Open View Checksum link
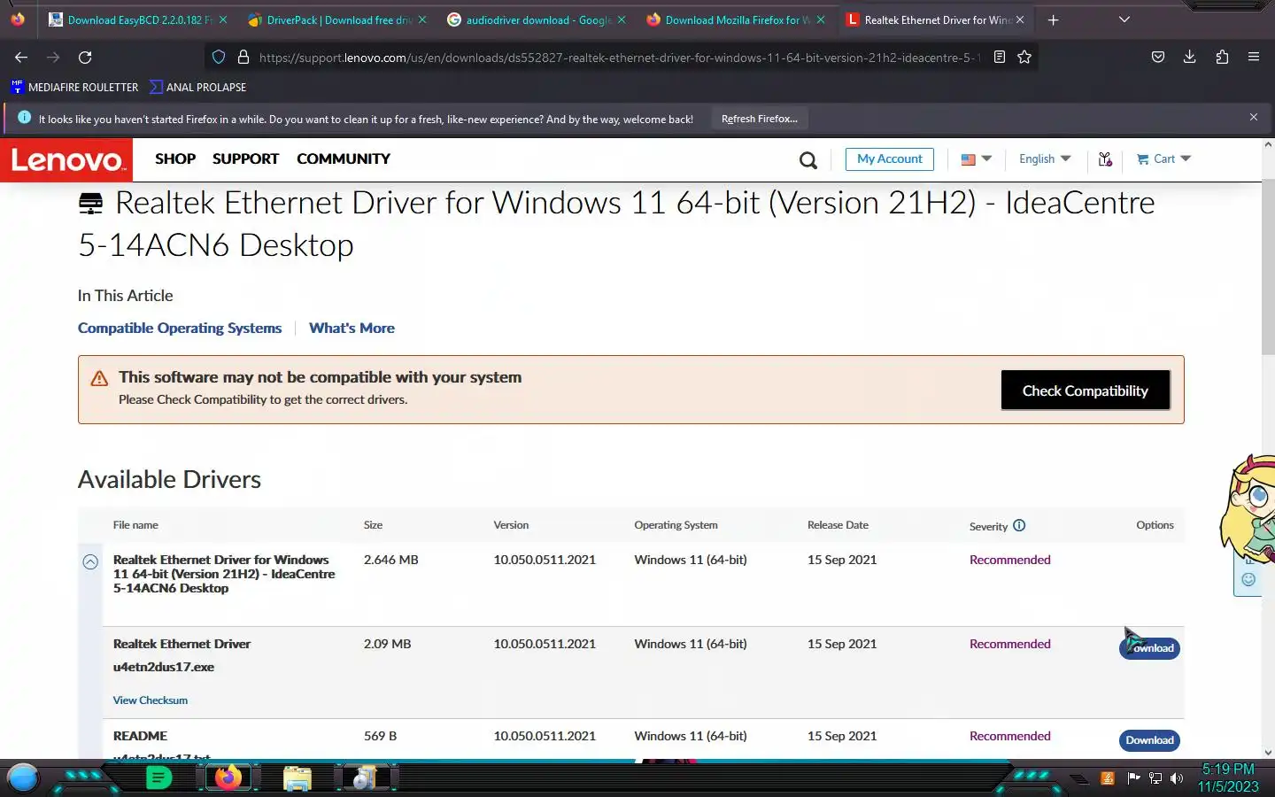The image size is (1275, 797). pos(150,700)
